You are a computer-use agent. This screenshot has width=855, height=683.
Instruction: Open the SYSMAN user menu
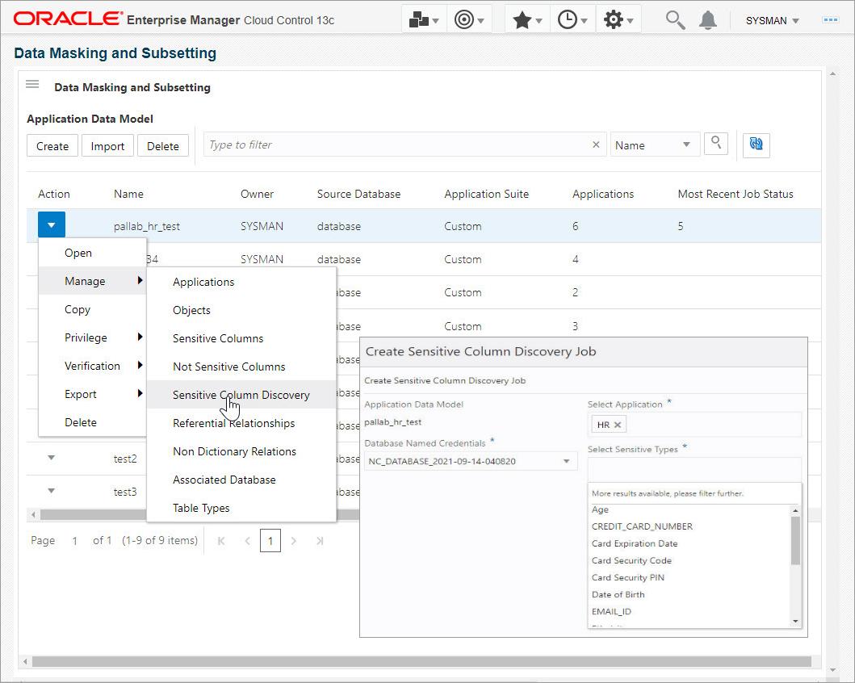[772, 21]
